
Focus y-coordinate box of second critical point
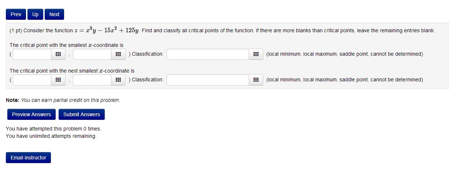pos(92,80)
